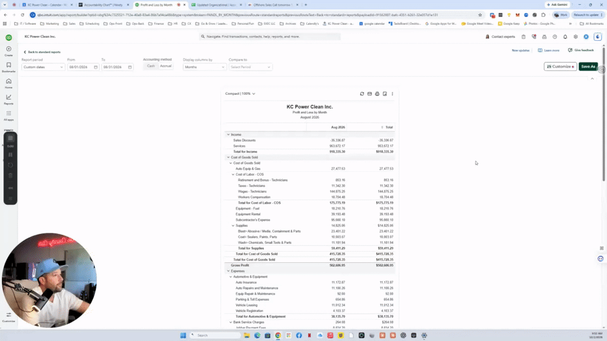
Task: Open the Display columns by dropdown
Action: (x=205, y=67)
